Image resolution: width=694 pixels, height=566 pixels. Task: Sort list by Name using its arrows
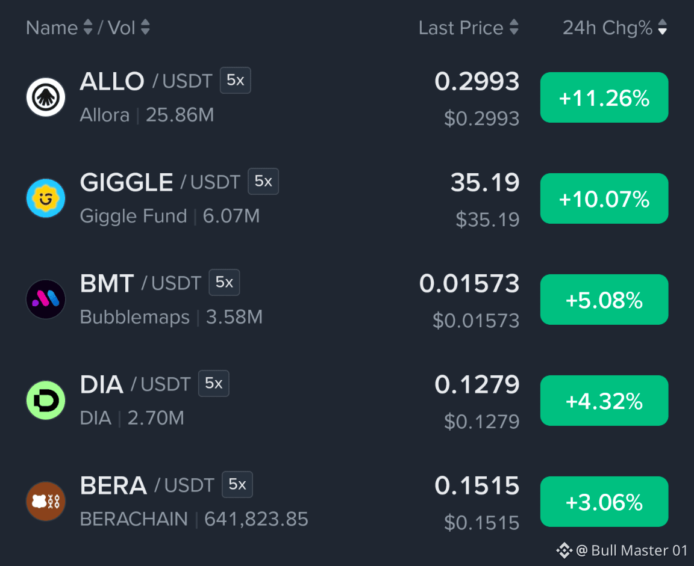87,28
